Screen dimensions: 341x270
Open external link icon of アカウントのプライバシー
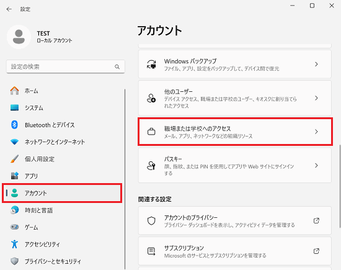click(x=316, y=220)
